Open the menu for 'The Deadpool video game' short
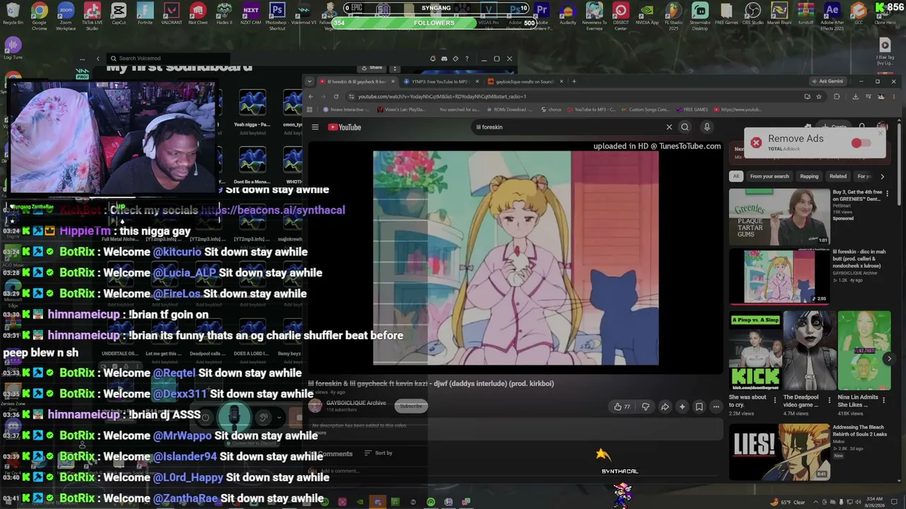The width and height of the screenshot is (906, 509). click(830, 400)
